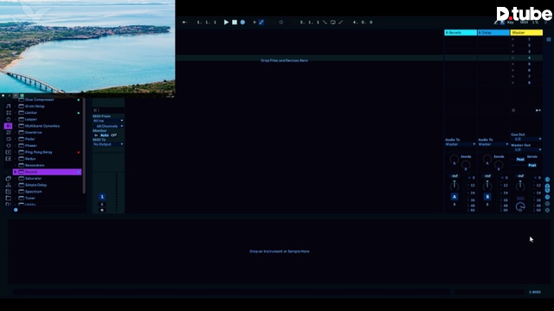Solo the B Delay return track
This screenshot has width=554, height=311.
pos(487,205)
